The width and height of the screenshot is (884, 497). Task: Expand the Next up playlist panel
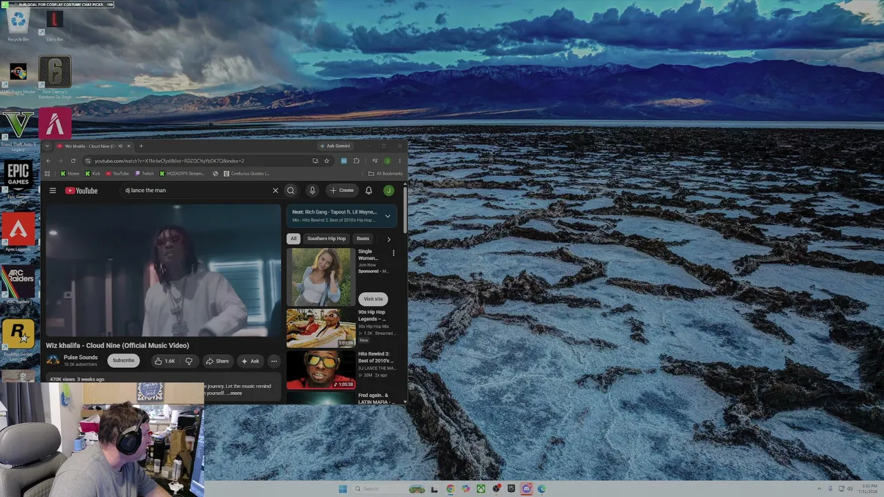click(x=387, y=216)
